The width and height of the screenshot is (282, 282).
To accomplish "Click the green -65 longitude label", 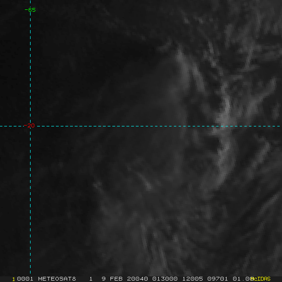I will 30,10.
